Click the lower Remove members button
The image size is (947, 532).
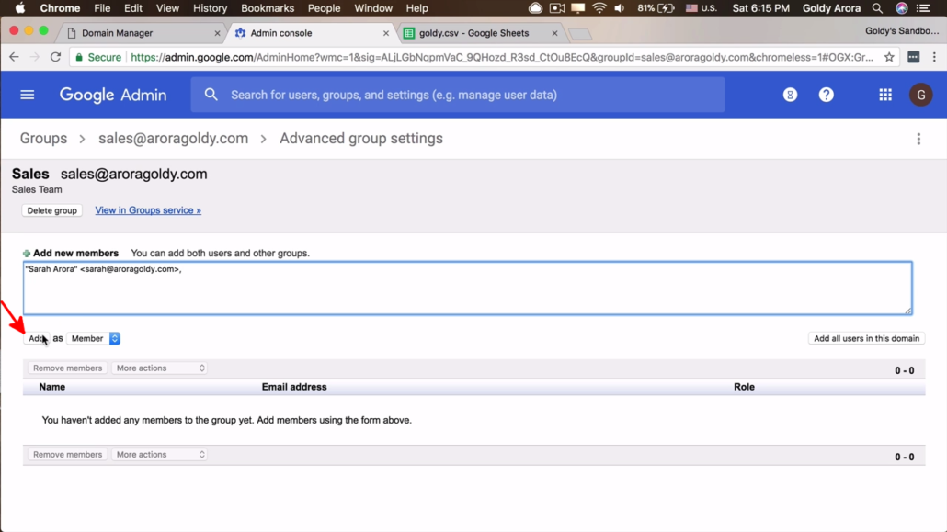pyautogui.click(x=68, y=455)
